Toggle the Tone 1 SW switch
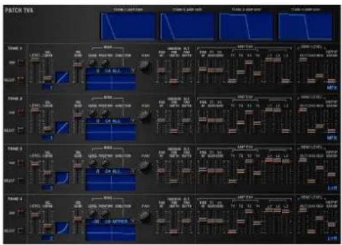 21,62
